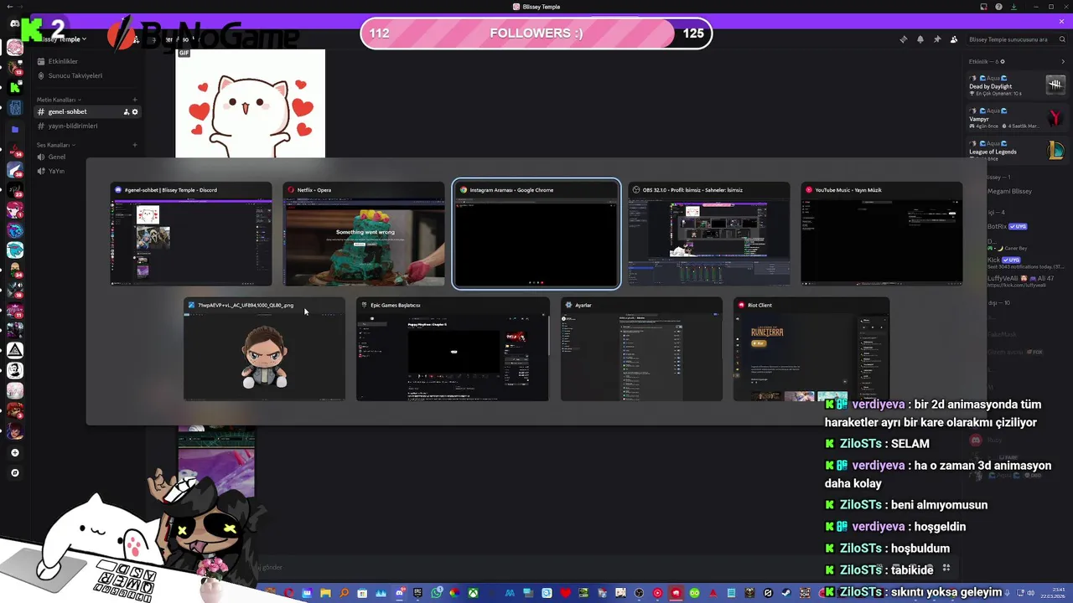Open the Kick green K server icon
The width and height of the screenshot is (1073, 603).
pos(15,86)
